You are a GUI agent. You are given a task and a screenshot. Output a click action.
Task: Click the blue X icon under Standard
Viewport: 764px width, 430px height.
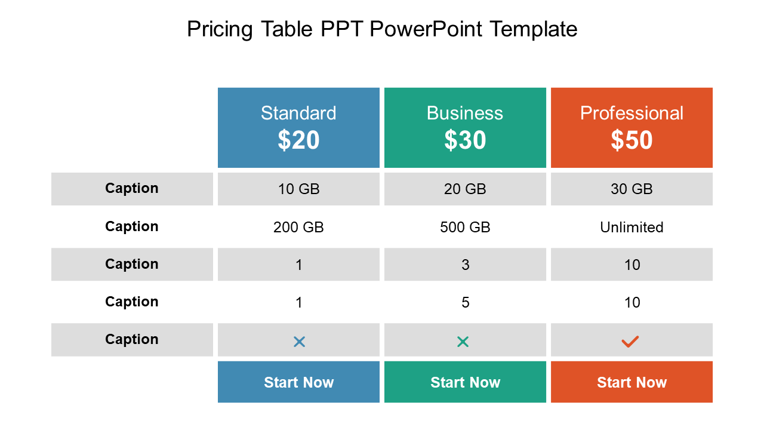[299, 342]
